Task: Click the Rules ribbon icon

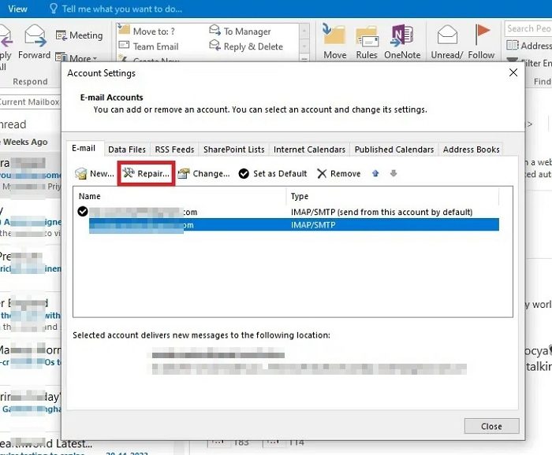Action: (x=367, y=41)
